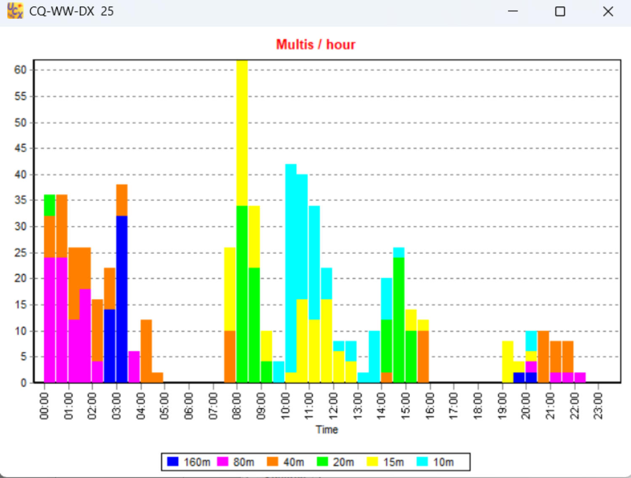The width and height of the screenshot is (631, 478).
Task: Minimize the CQ-WW-DX chart window
Action: [x=513, y=11]
